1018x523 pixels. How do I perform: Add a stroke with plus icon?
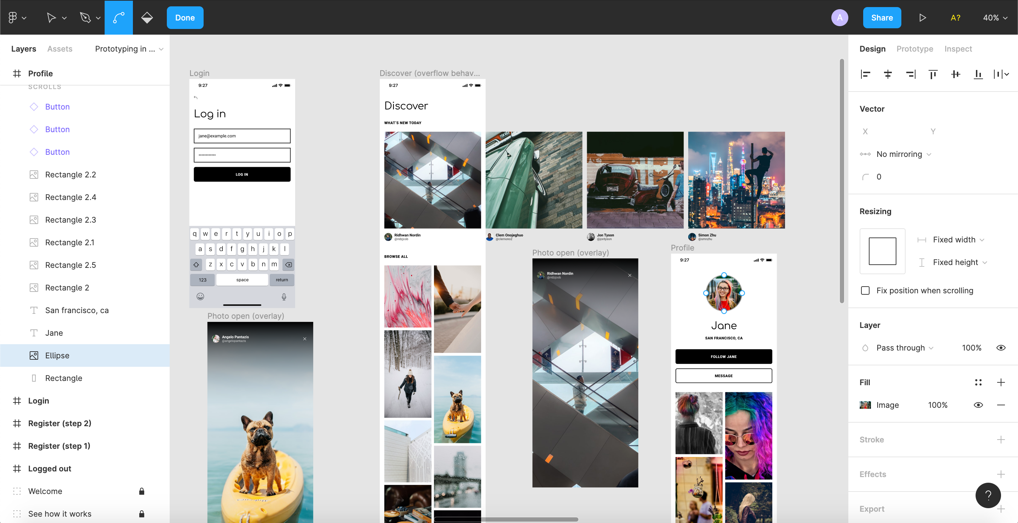pos(1001,439)
